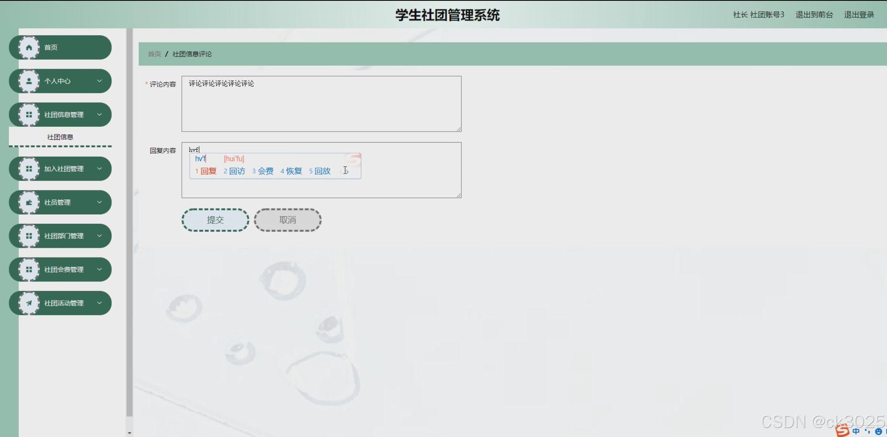
Task: Click the 社团会费管理 grid icon
Action: tap(29, 269)
